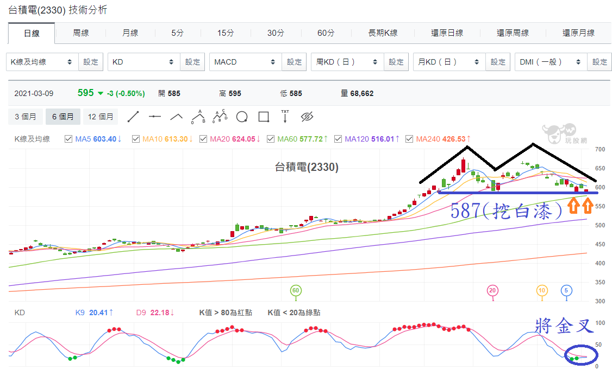Click the closing price 595
Image resolution: width=612 pixels, height=370 pixels.
click(x=85, y=93)
